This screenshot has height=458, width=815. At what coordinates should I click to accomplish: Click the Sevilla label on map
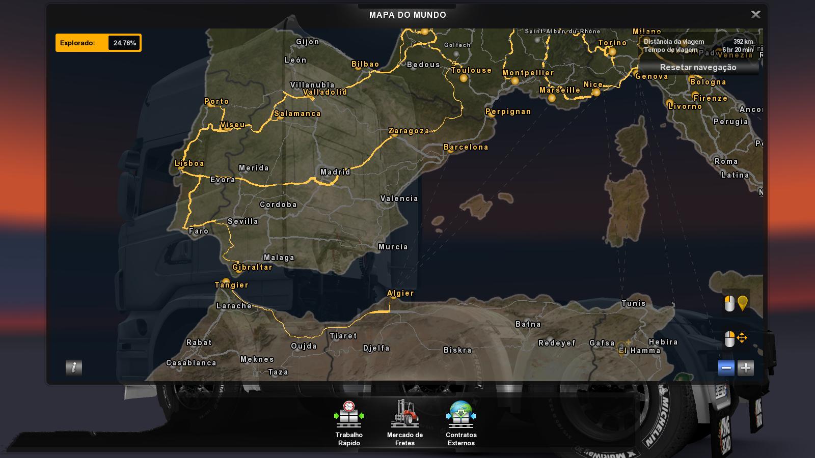(x=243, y=221)
